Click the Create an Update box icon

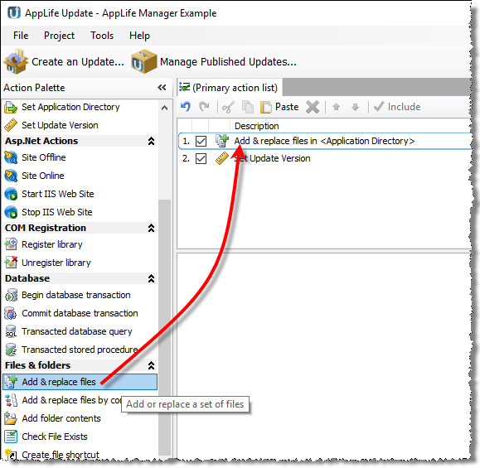tap(16, 61)
